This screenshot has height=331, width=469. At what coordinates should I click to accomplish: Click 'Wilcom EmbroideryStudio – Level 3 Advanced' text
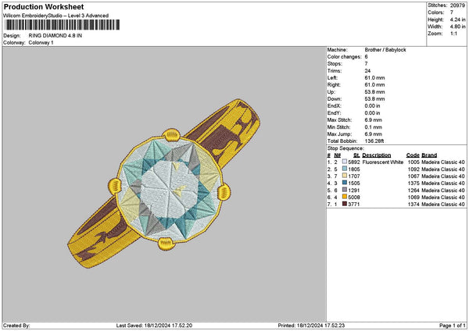point(56,16)
